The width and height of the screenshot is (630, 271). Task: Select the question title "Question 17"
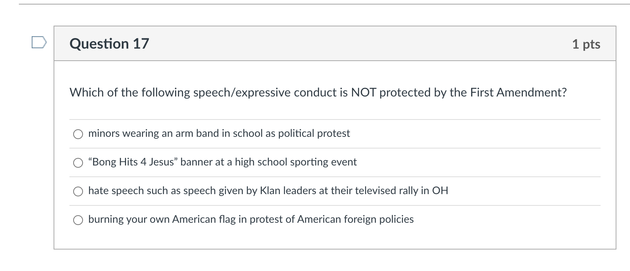[109, 44]
